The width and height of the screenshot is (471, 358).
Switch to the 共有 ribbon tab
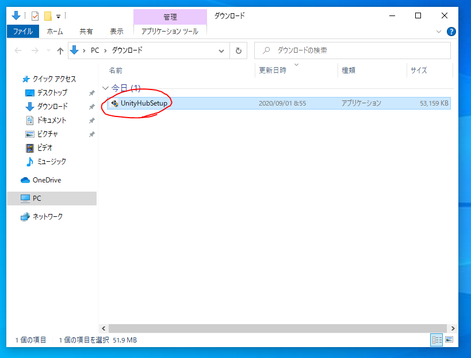(x=86, y=32)
